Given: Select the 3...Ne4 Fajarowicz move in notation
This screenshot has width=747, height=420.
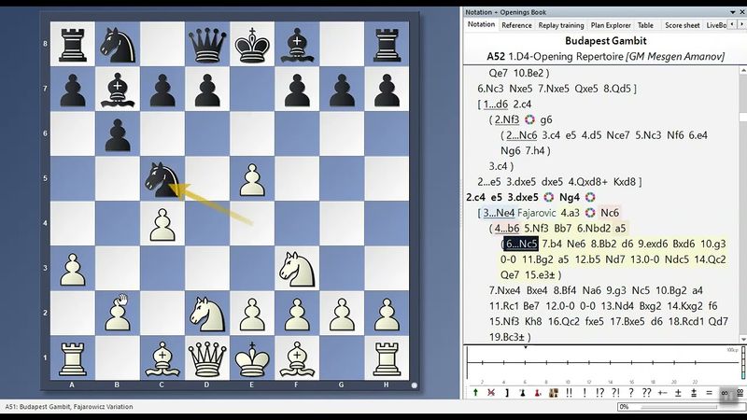Looking at the screenshot, I should [497, 213].
